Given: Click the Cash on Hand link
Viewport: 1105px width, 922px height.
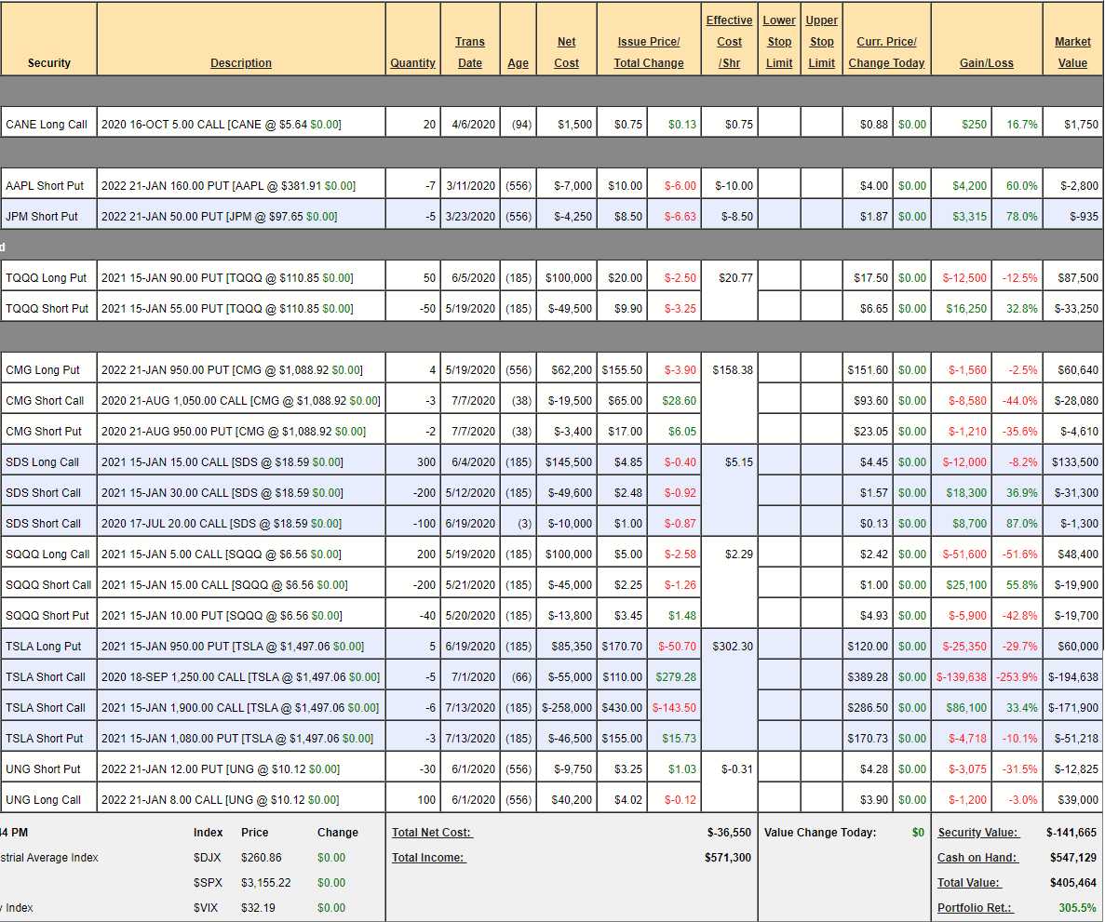Looking at the screenshot, I should click(977, 858).
